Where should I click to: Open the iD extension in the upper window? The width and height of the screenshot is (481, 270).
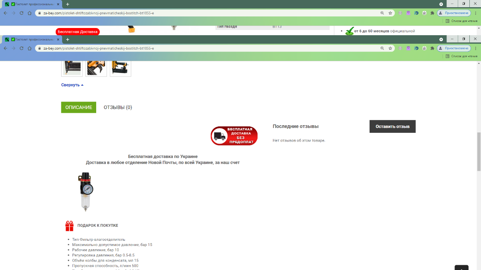tap(416, 13)
